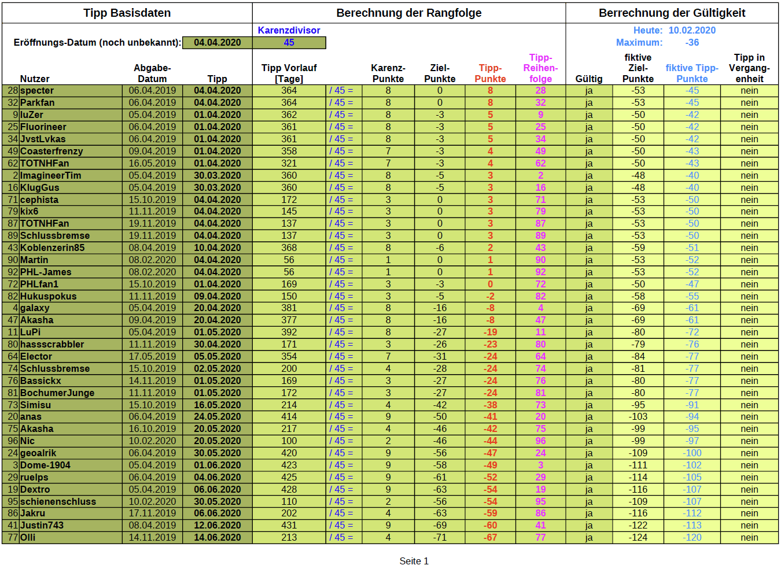Select the Karenzdivisor value 45 cell

289,42
